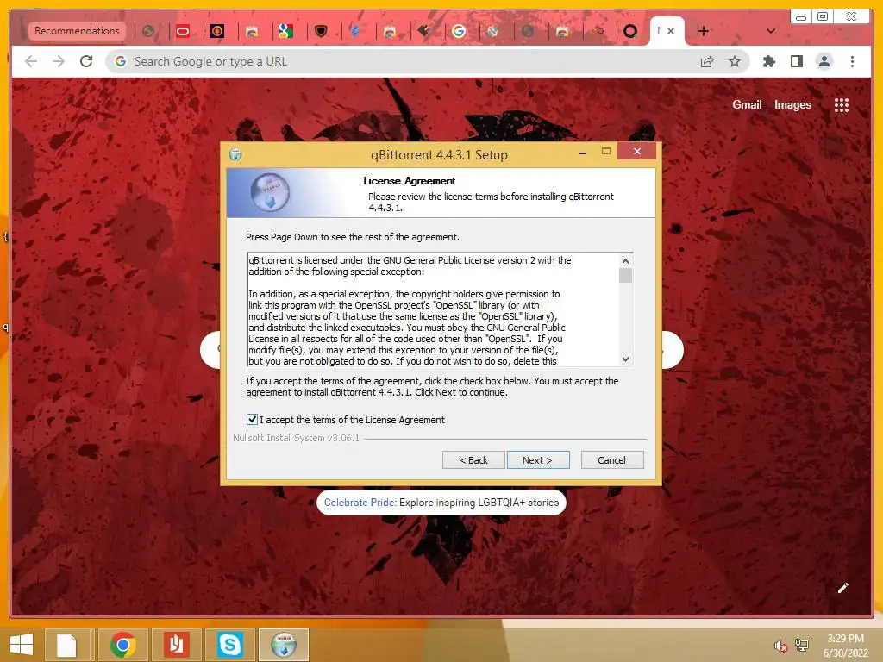Open the Chrome profile avatar

coord(824,61)
